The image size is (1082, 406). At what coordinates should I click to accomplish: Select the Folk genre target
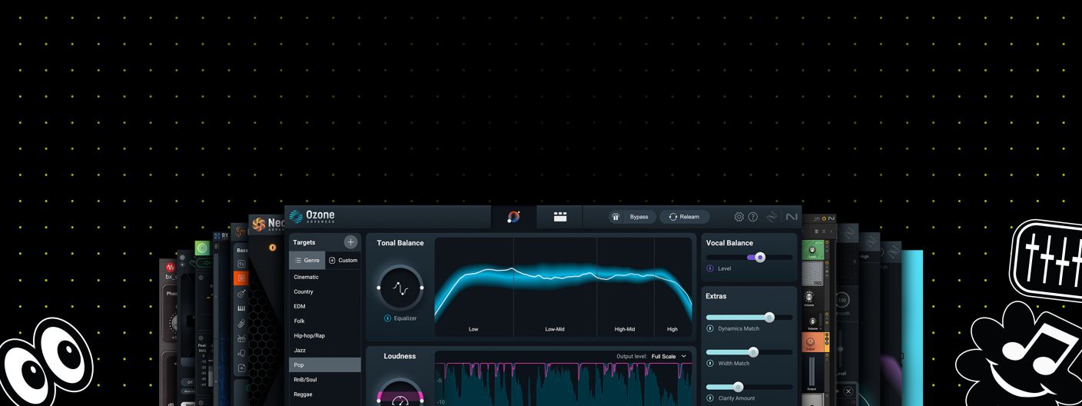point(325,321)
